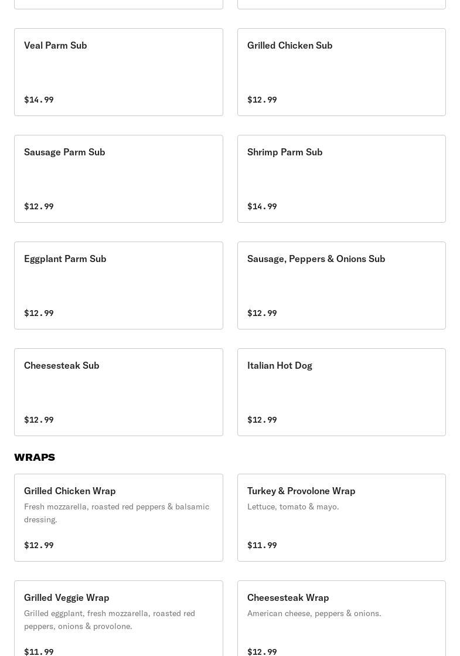Open the Grilled Chicken Wrap title
The image size is (460, 656).
70,491
